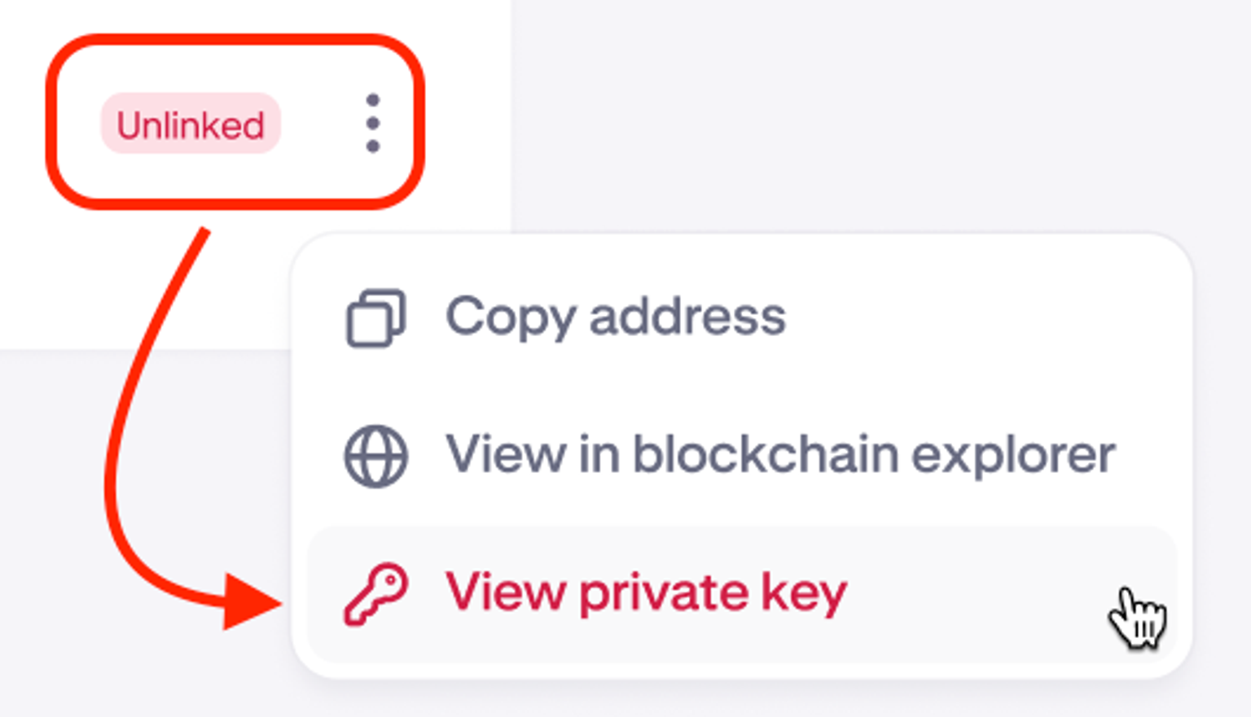Click the 'View private key' red text
This screenshot has width=1251, height=717.
click(646, 593)
